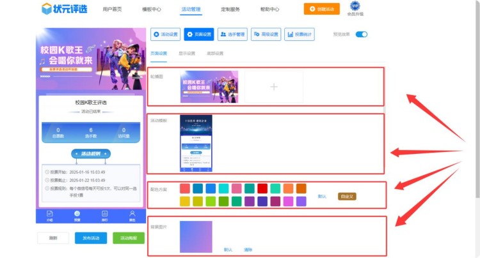Viewport: 480px width, 258px height.
Task: Toggle the 预览效果 switch
Action: pos(362,34)
